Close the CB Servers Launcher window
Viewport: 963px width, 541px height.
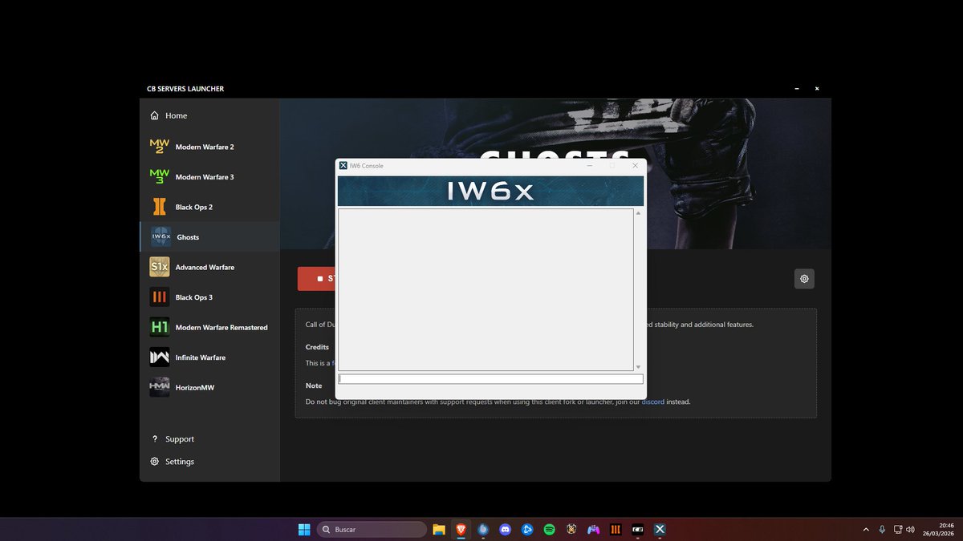[817, 89]
